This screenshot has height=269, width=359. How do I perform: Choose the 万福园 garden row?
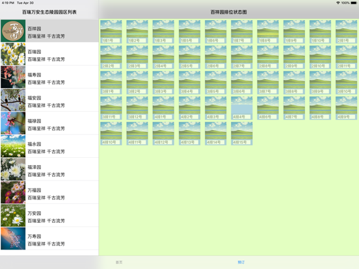(49, 192)
